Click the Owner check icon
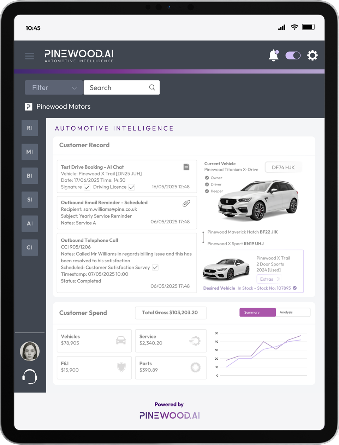This screenshot has height=445, width=339. (207, 178)
